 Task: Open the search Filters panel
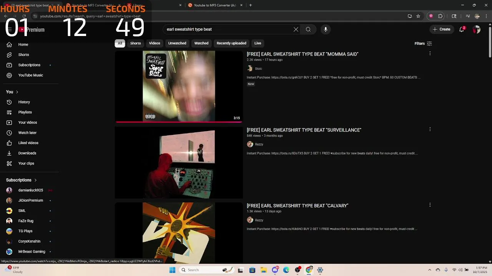pos(423,44)
